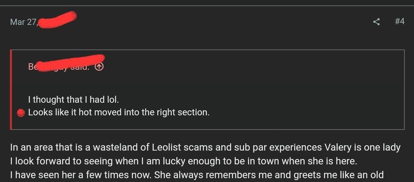Click the line starting "In an area that is"
The image size is (414, 182).
click(x=205, y=148)
